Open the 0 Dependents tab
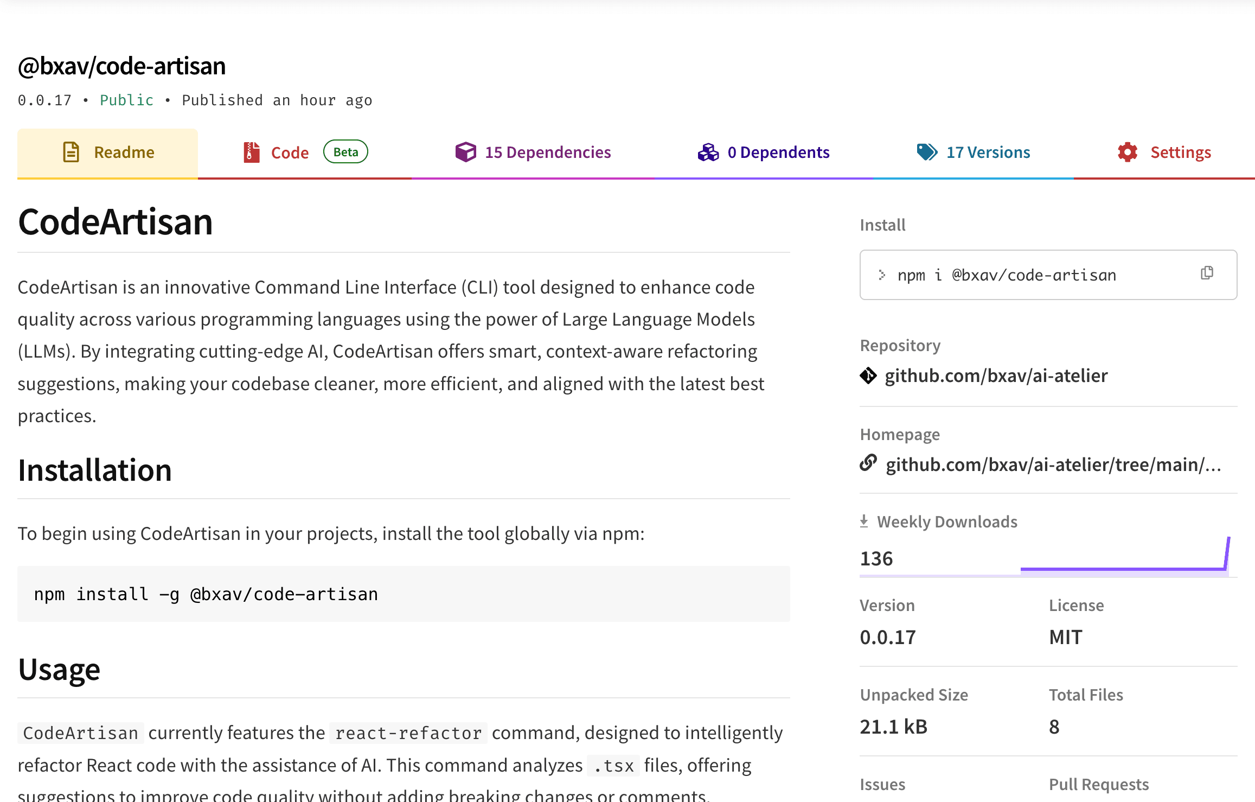1255x802 pixels. (778, 152)
